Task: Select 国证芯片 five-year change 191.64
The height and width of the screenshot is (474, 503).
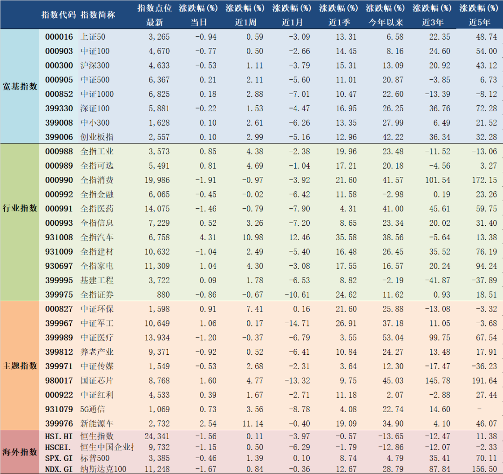Action: [484, 381]
